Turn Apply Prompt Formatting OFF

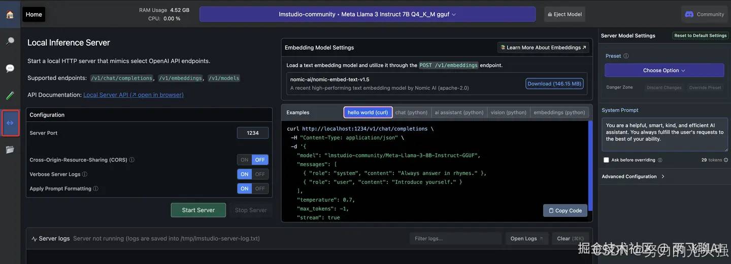click(260, 188)
